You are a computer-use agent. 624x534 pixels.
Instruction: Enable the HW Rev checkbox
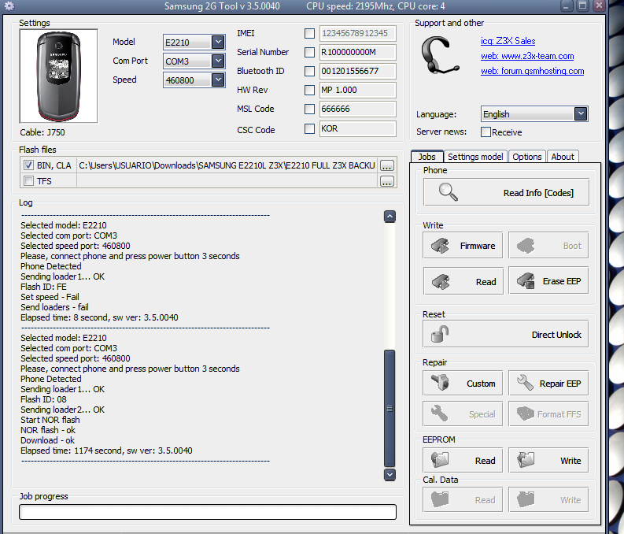309,90
